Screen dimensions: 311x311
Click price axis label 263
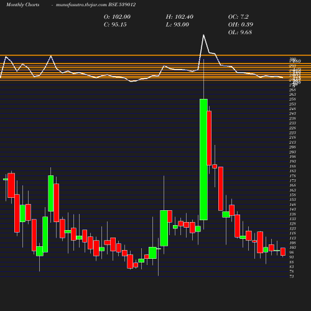pyautogui.click(x=292, y=95)
